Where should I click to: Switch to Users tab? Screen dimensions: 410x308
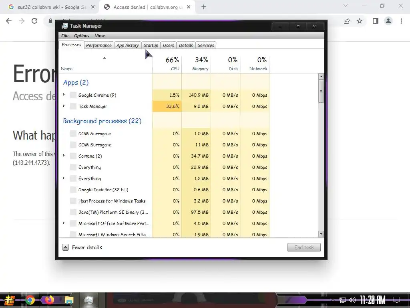tap(169, 45)
